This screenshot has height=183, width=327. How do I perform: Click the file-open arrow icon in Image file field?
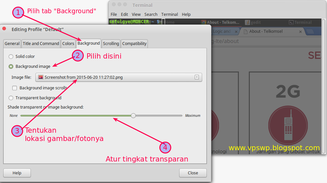pyautogui.click(x=197, y=77)
